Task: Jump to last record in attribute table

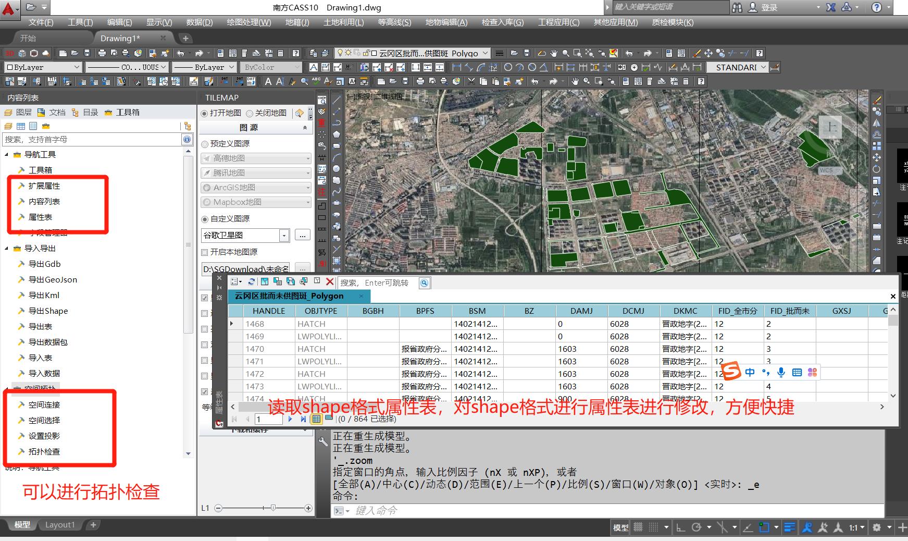Action: (303, 419)
